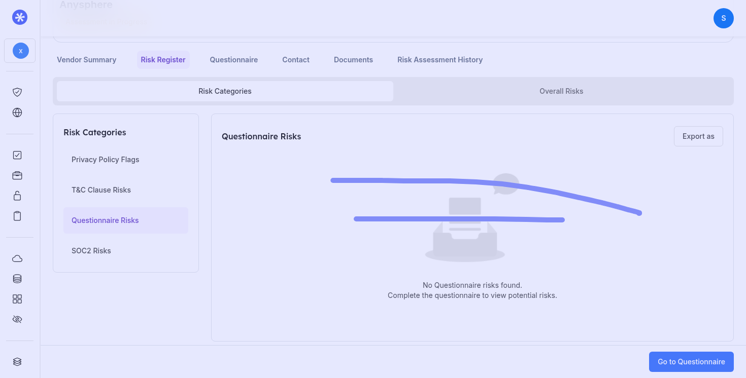
Task: Click the database stack sidebar icon
Action: 17,279
